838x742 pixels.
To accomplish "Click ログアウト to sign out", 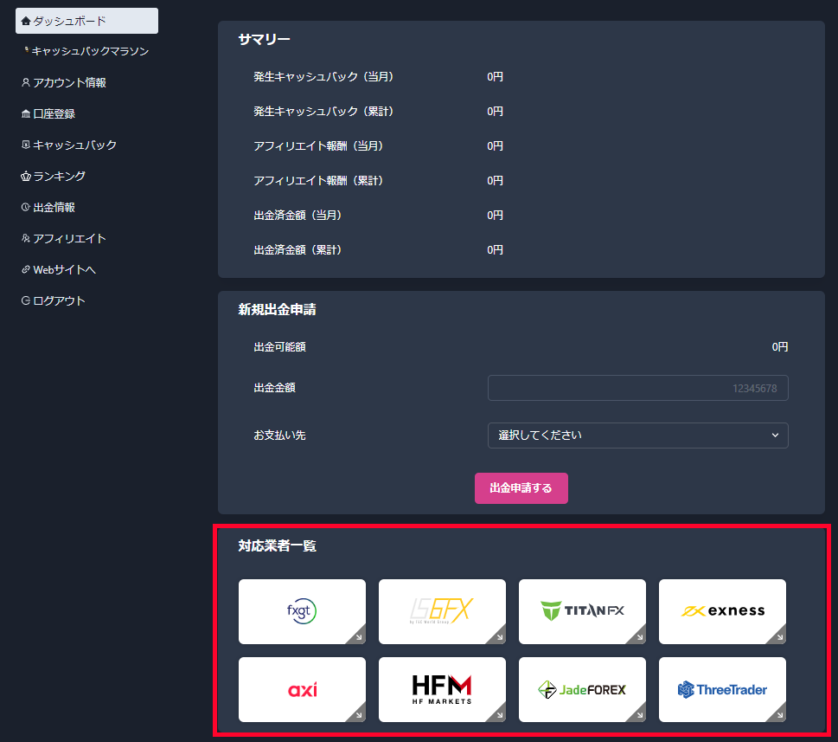I will pos(59,301).
